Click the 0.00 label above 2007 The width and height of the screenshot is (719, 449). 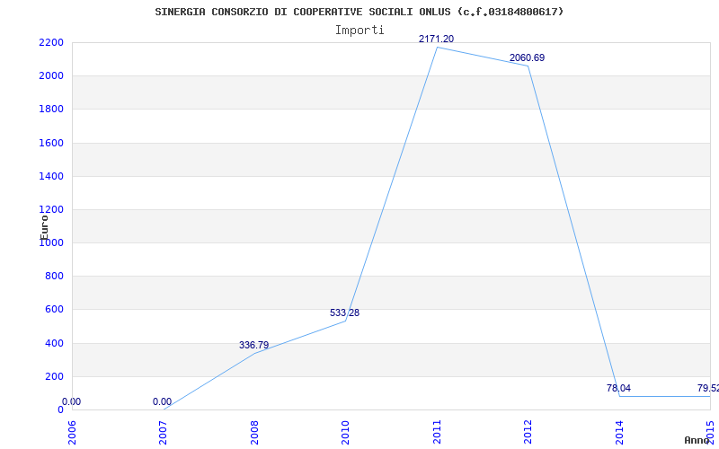(x=162, y=401)
